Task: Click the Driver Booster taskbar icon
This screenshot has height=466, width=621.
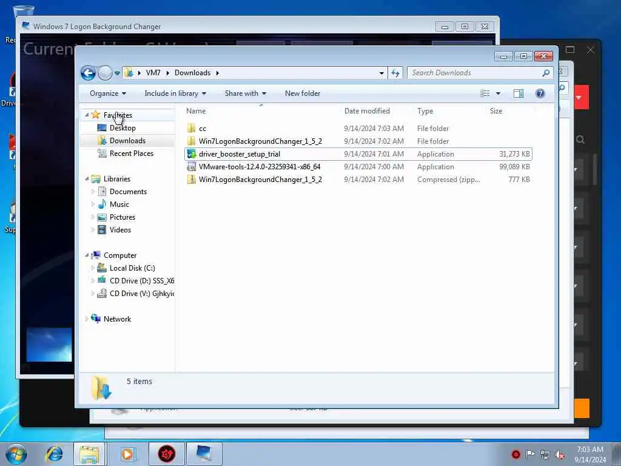Action: pyautogui.click(x=167, y=454)
